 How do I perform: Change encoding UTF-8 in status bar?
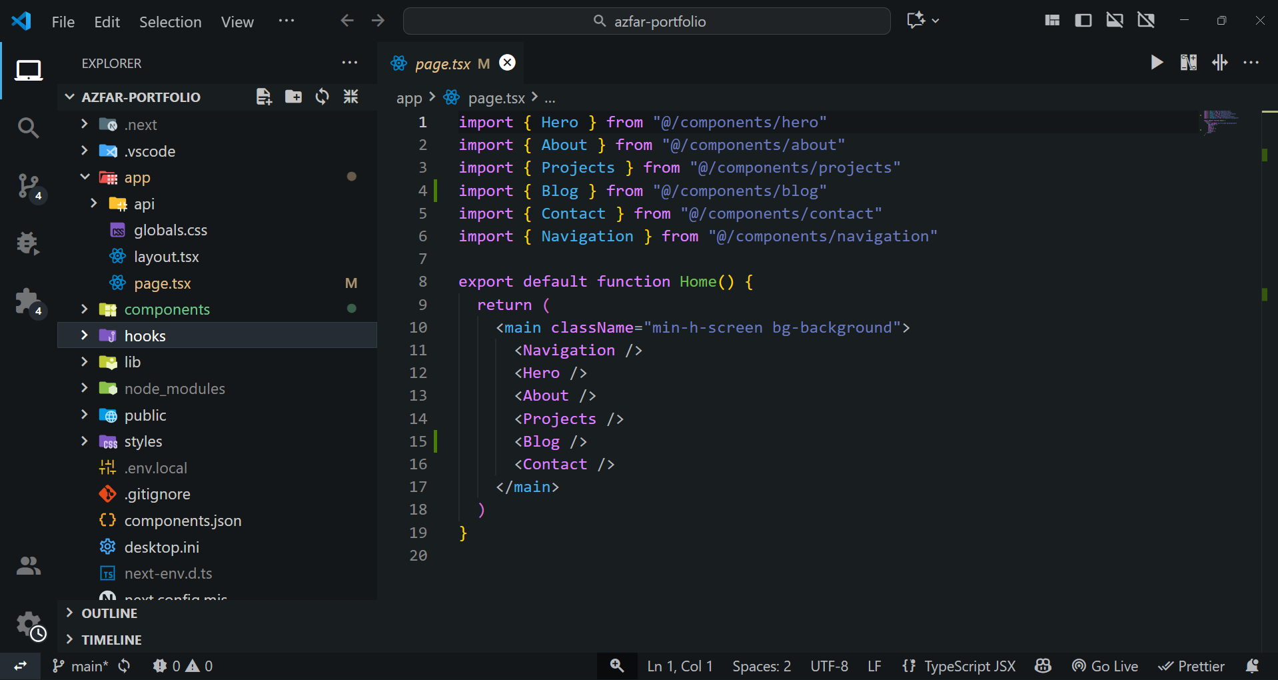tap(829, 666)
